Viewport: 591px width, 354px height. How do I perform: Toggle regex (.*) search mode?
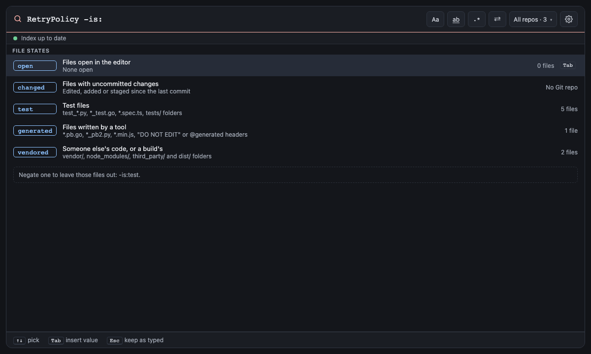tap(477, 19)
